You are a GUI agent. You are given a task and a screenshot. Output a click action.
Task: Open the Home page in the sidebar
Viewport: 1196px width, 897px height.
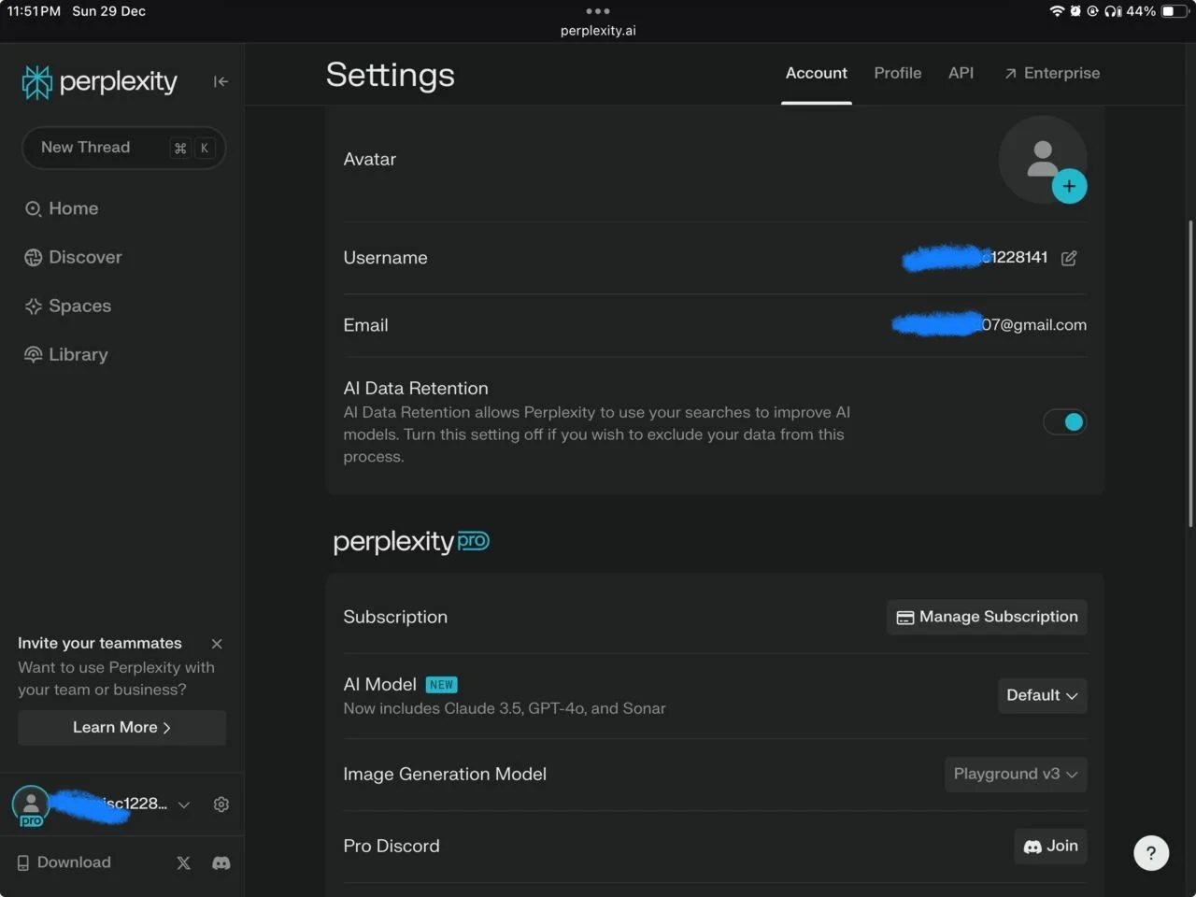[x=62, y=208]
